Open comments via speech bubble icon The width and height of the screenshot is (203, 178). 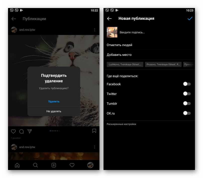coord(22,131)
